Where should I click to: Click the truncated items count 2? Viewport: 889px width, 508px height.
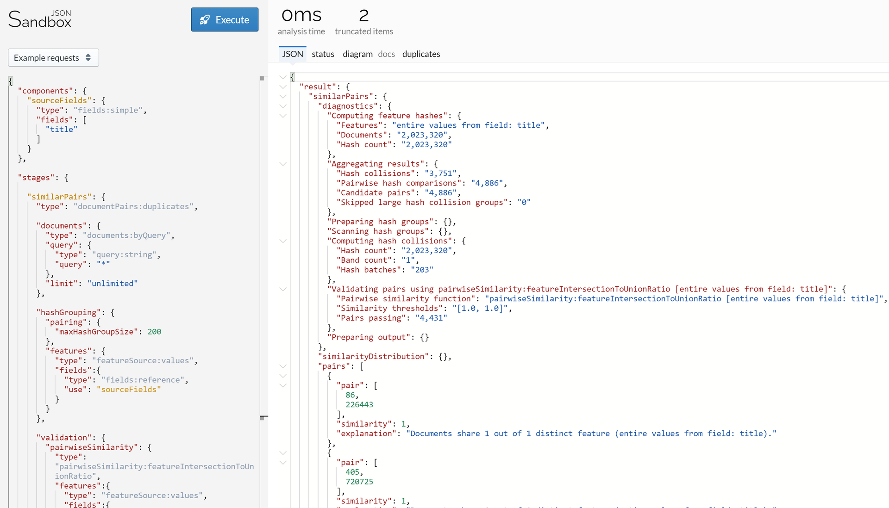(364, 15)
